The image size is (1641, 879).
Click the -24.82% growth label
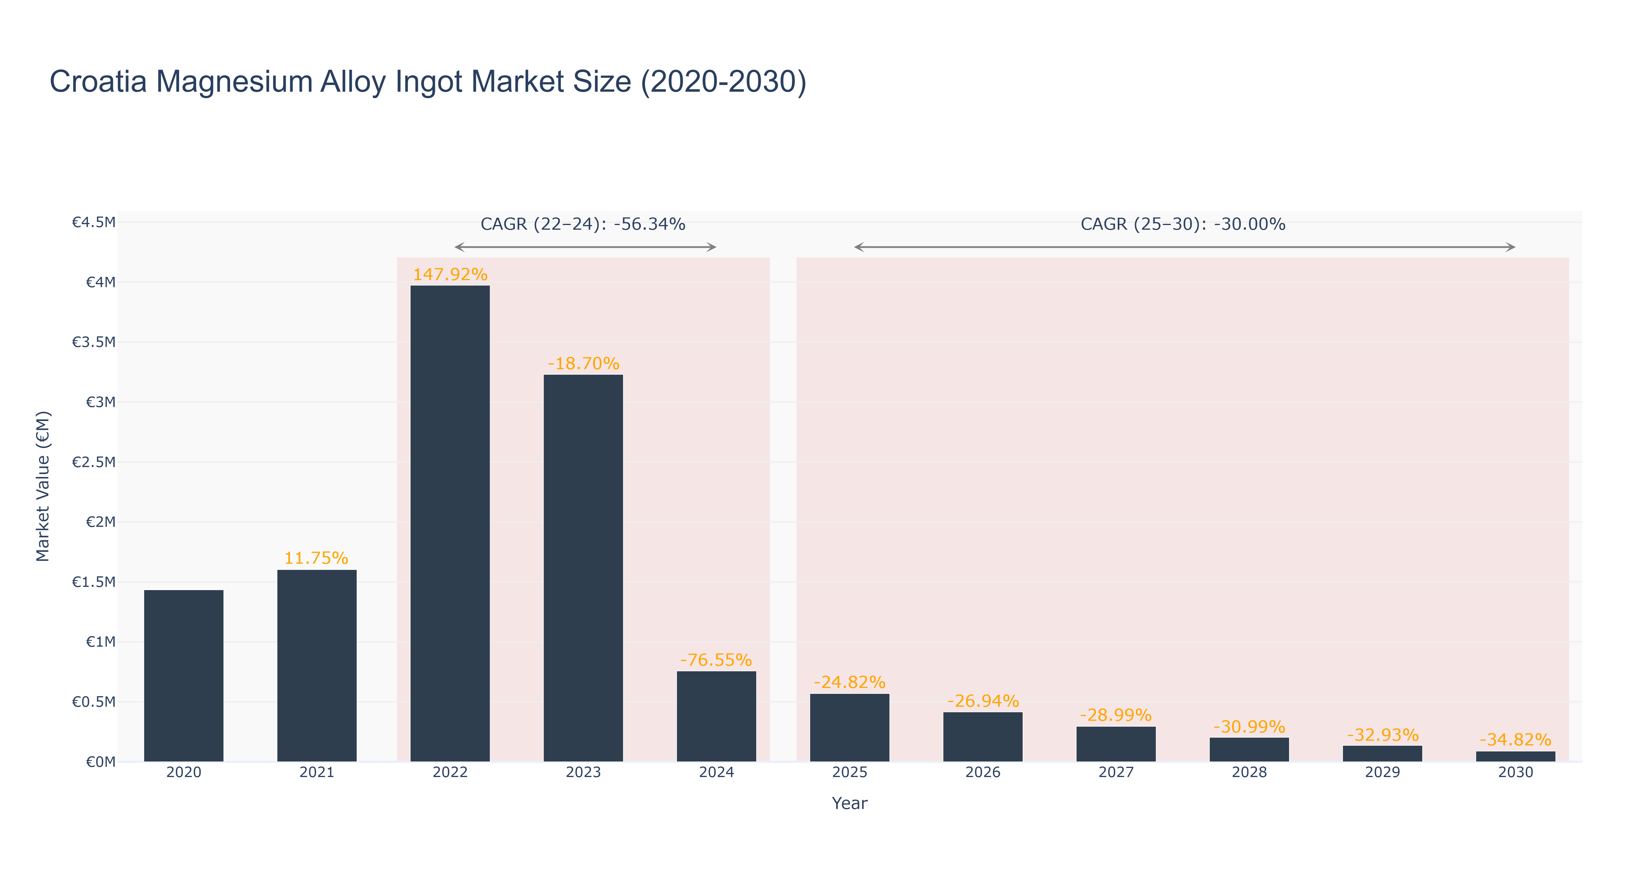(x=849, y=683)
